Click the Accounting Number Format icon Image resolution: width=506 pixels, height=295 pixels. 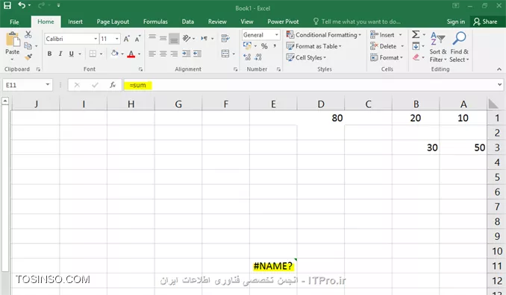pyautogui.click(x=247, y=46)
